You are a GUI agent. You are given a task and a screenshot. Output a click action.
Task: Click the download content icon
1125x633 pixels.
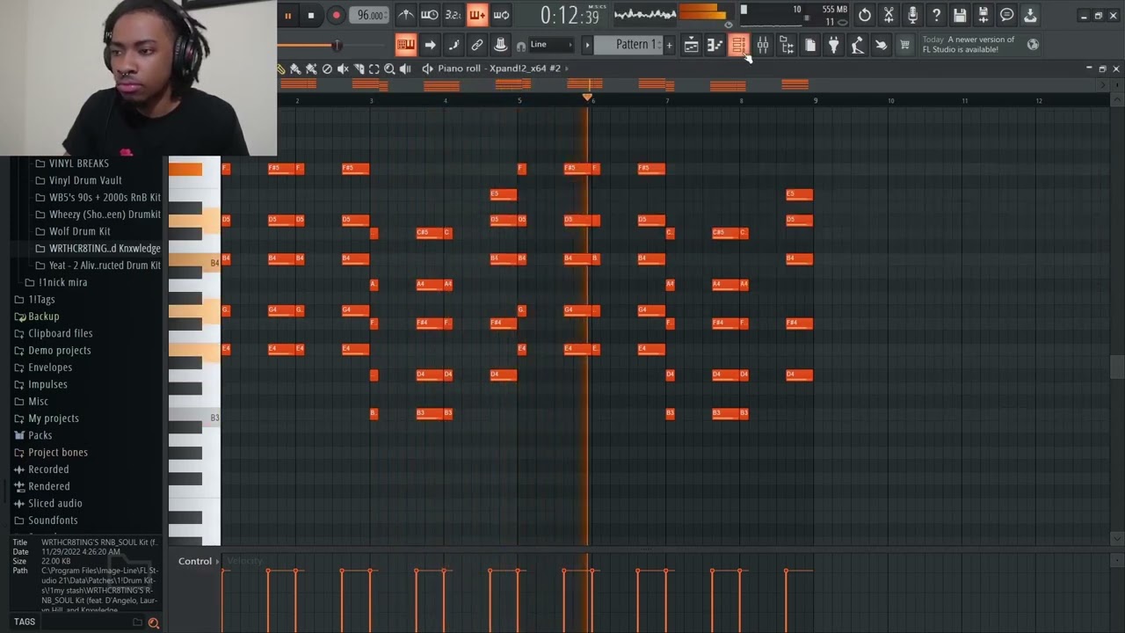click(1030, 15)
